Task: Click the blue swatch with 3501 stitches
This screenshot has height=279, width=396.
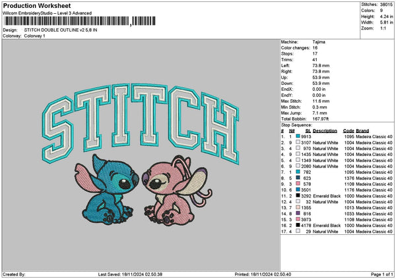Action: tap(298, 190)
